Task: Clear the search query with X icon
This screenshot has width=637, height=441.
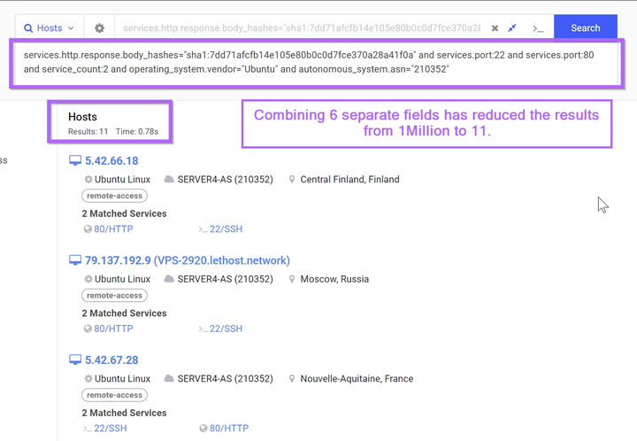Action: tap(495, 28)
